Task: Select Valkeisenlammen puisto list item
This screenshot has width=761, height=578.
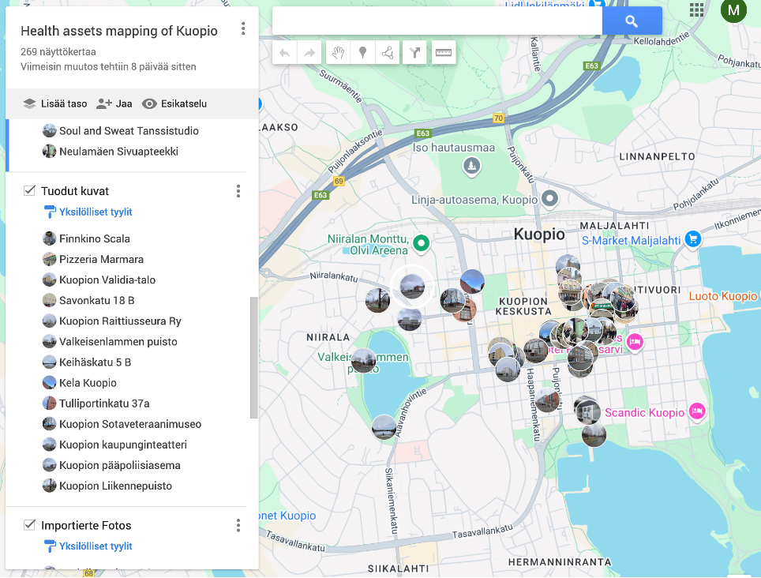Action: pyautogui.click(x=118, y=342)
